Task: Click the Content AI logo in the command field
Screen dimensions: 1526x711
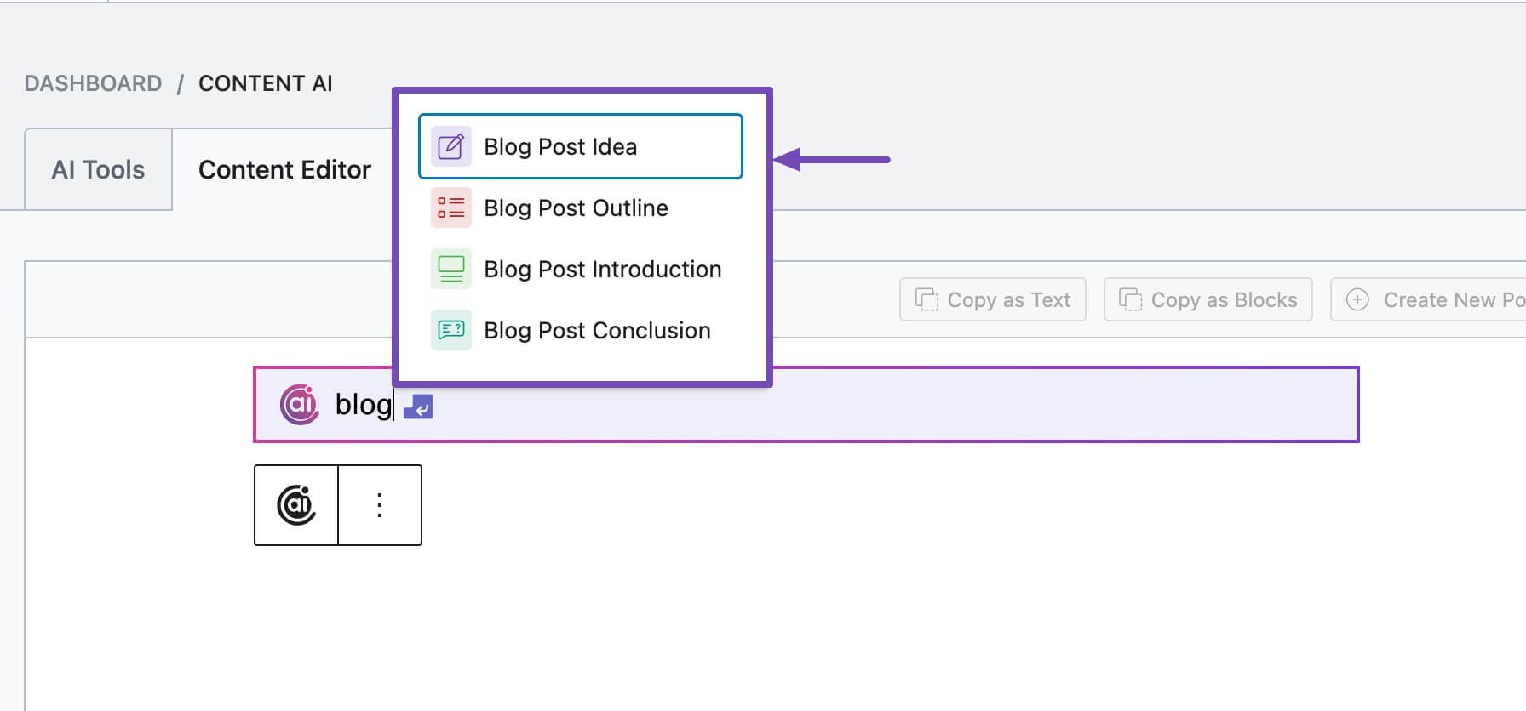Action: (x=299, y=404)
